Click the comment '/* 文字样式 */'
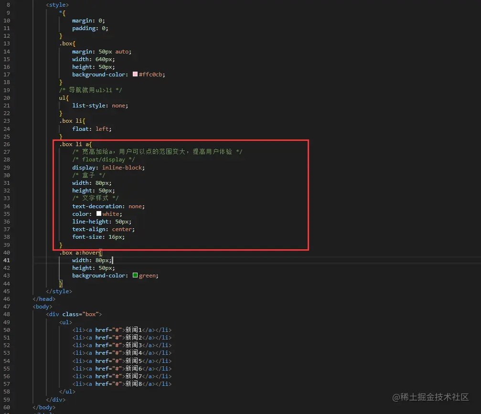The width and height of the screenshot is (481, 414). point(96,198)
